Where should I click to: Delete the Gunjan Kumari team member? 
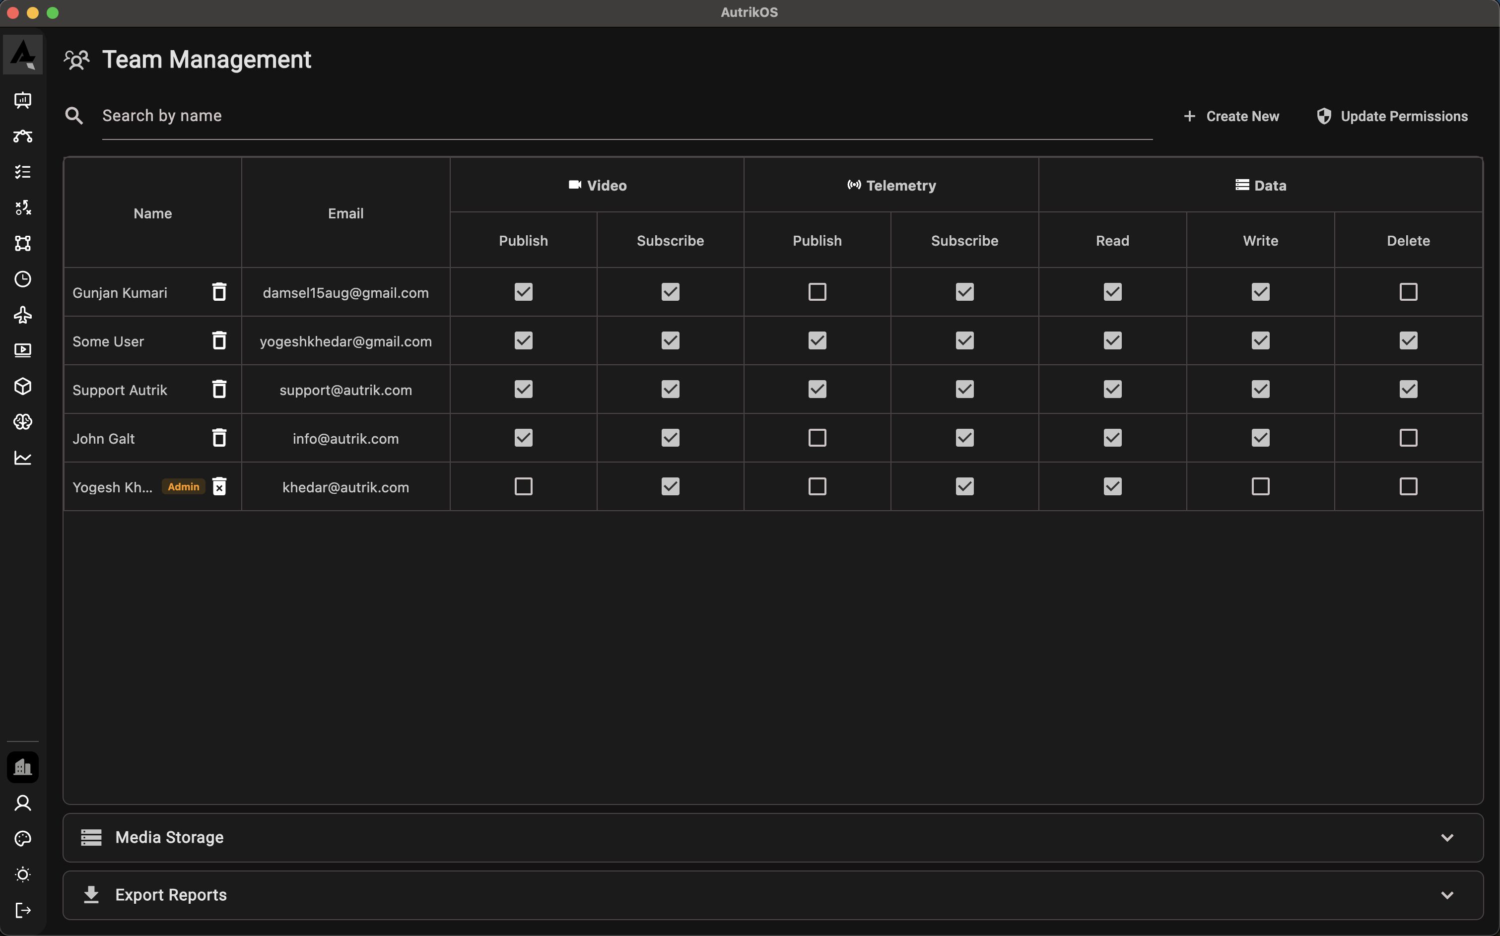(219, 291)
